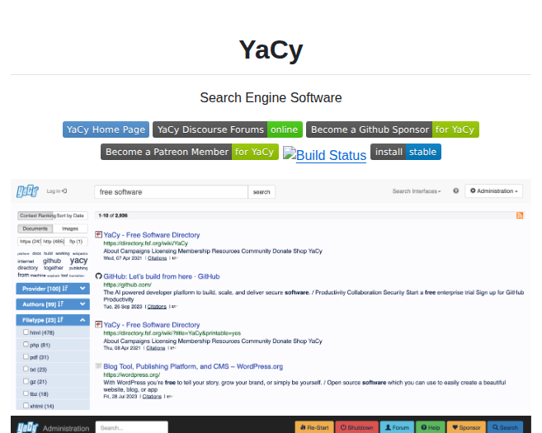542x433 pixels.
Task: Open Citations link under WordPress result
Action: (x=152, y=397)
